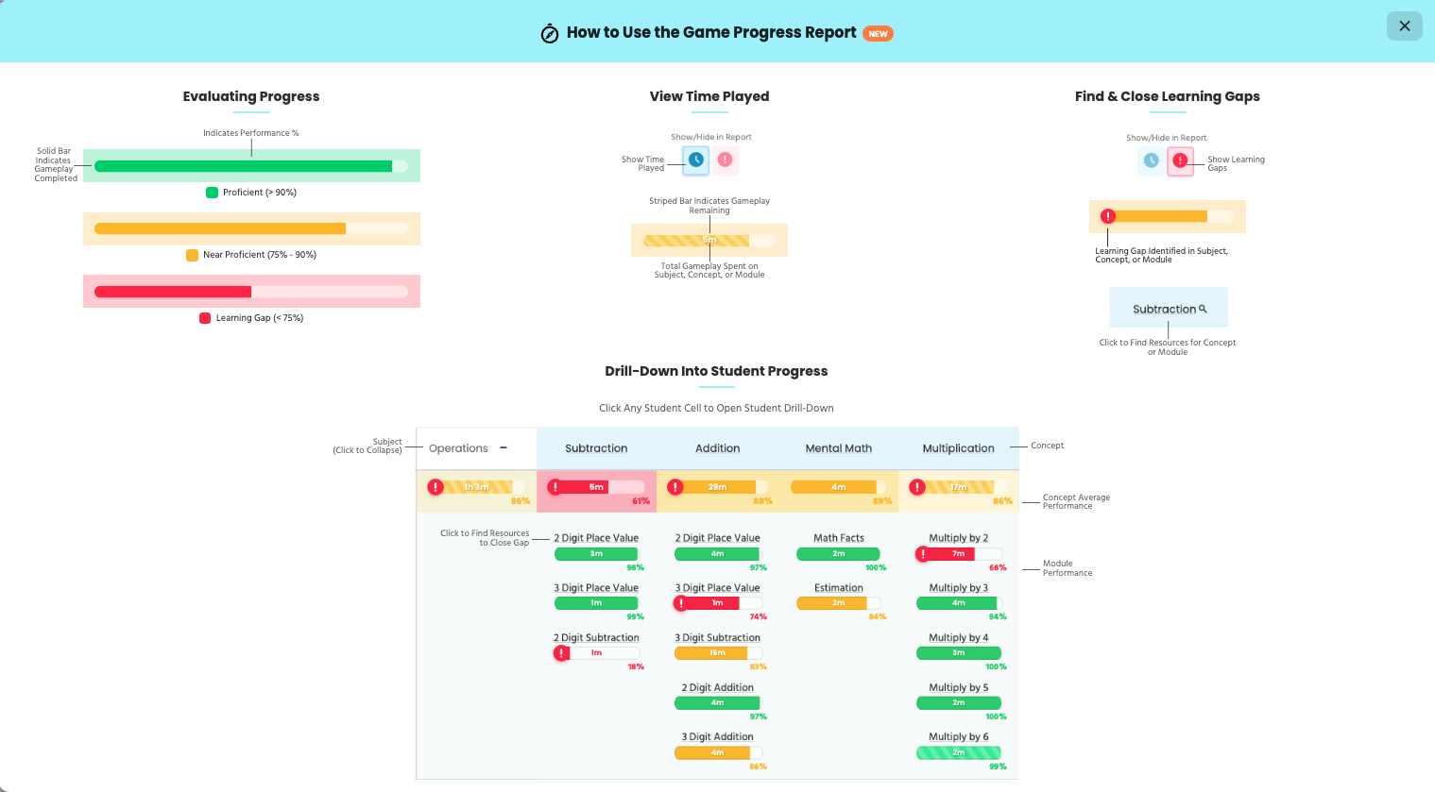
Task: Click the alert icon on the Operations 1h 3m bar
Action: tap(436, 487)
